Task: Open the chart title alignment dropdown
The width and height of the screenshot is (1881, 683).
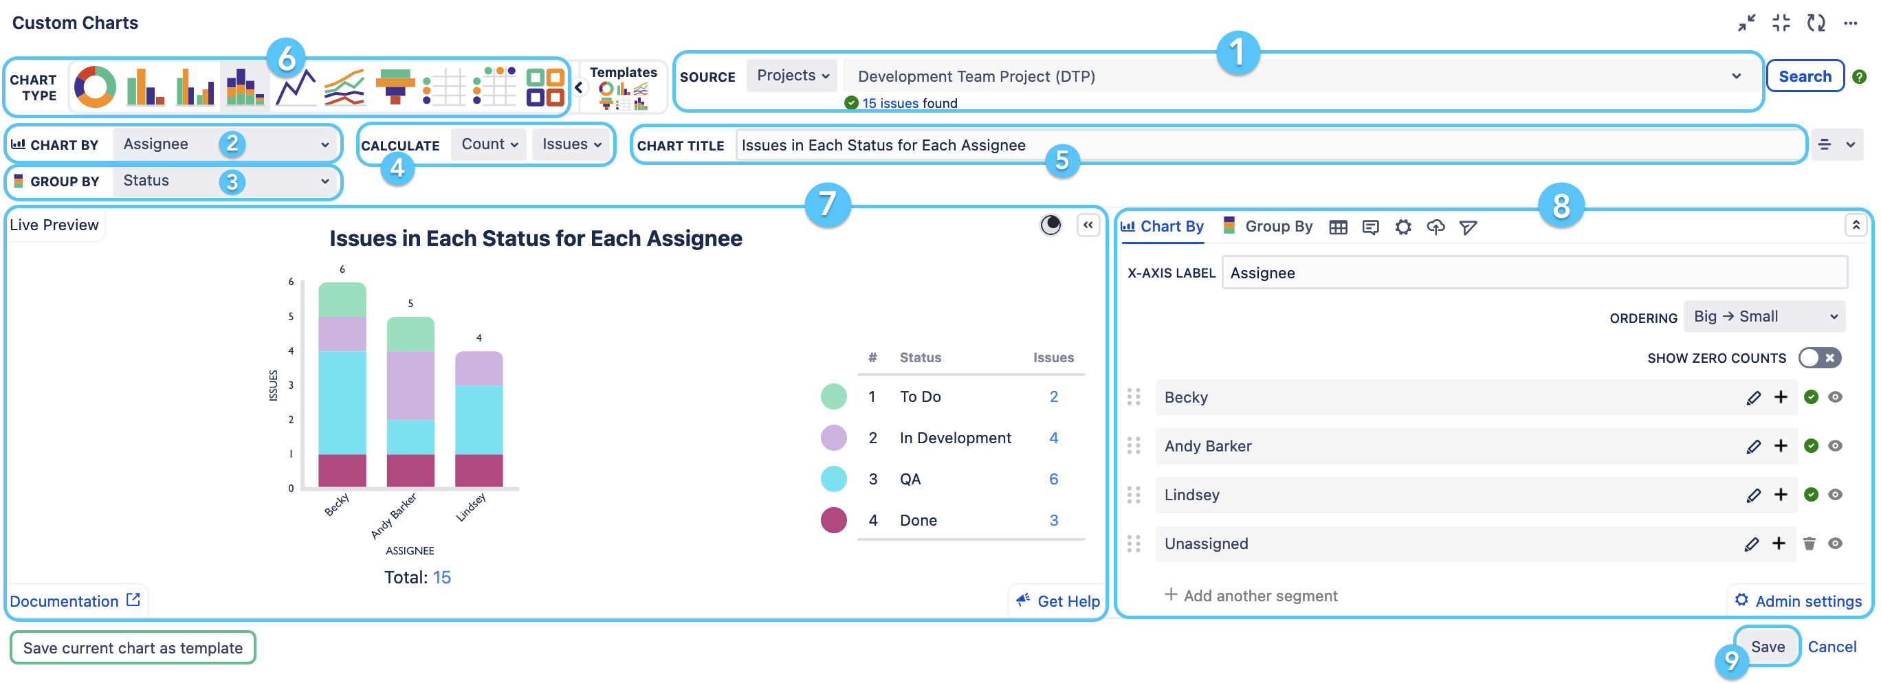Action: coord(1836,144)
